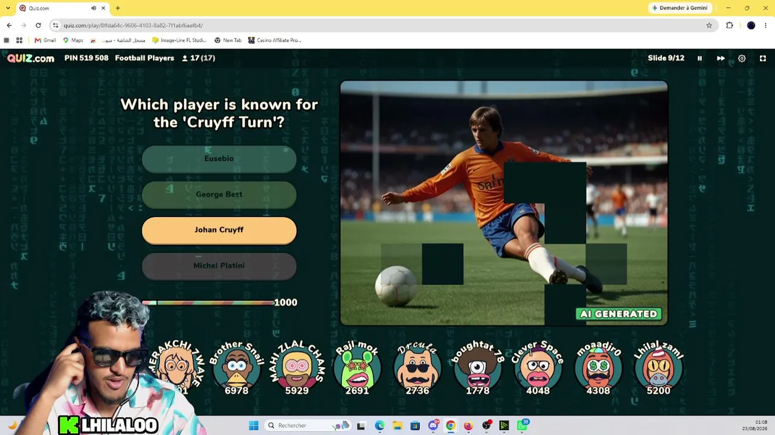Click the moaadir0 player avatar
Screen dimensions: 775x435
598,369
